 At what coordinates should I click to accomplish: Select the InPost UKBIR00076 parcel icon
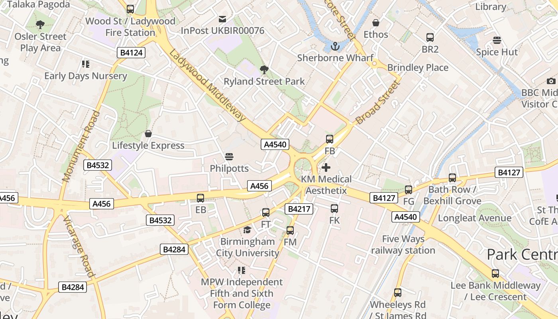tap(222, 19)
